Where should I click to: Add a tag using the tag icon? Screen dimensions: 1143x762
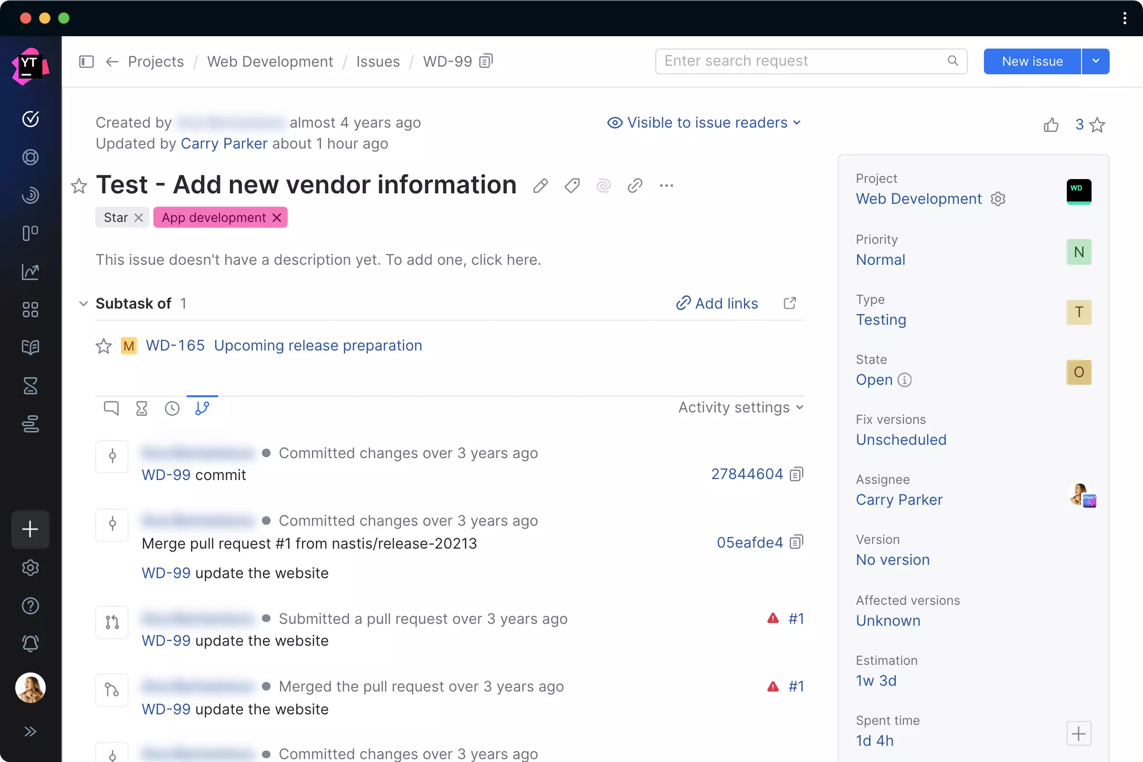(571, 186)
